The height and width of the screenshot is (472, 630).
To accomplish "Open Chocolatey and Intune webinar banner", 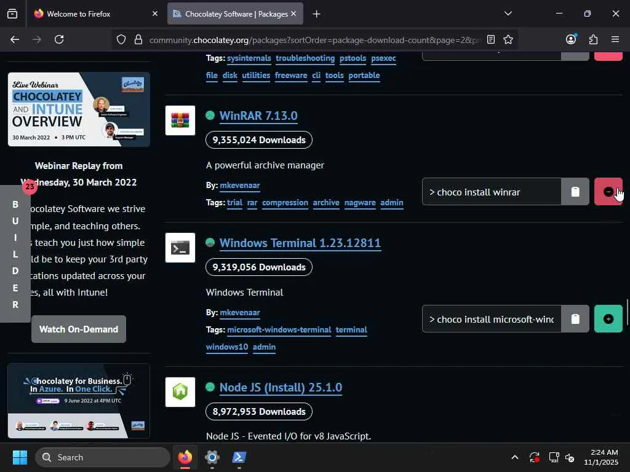I will tap(79, 109).
